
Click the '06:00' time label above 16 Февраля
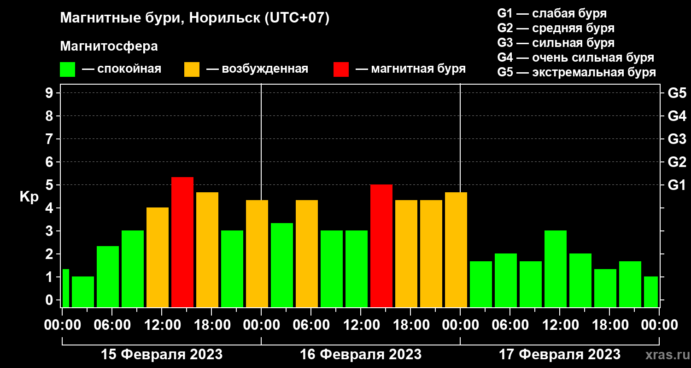tap(310, 325)
